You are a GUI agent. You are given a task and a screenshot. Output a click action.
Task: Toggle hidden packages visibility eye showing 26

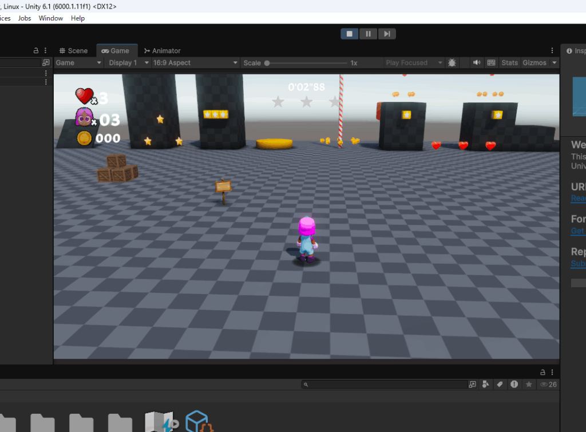tap(548, 385)
